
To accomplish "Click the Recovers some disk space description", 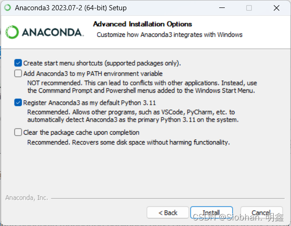I will 128,143.
